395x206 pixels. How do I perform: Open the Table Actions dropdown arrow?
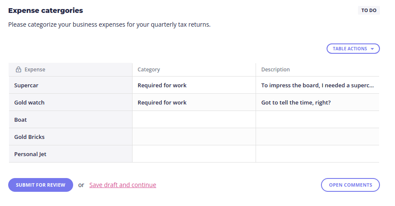coord(372,49)
